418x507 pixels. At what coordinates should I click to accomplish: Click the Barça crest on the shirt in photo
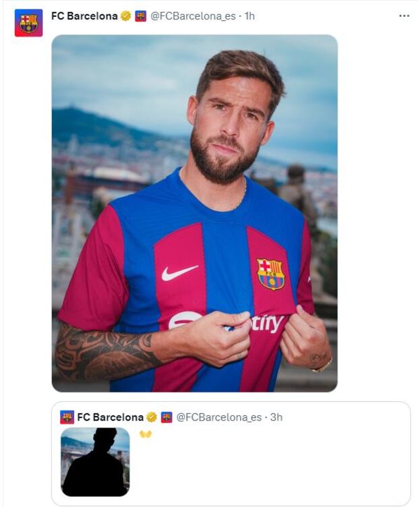pyautogui.click(x=270, y=274)
